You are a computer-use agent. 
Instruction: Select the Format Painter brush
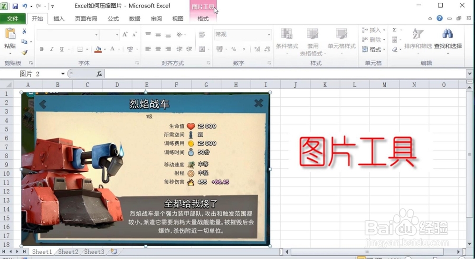click(25, 52)
